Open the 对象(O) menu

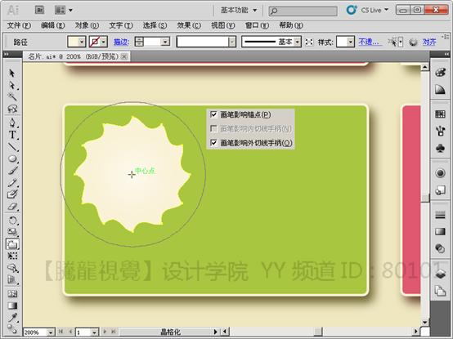tap(87, 25)
